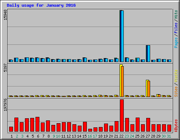
Task: Click the cyan pages bar for day 15
Action: click(85, 60)
